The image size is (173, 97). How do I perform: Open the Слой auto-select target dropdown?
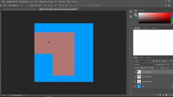click(x=23, y=5)
